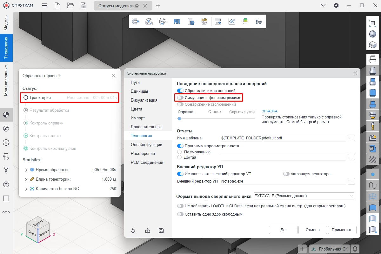Click the drill tool icon in right sidebar
This screenshot has height=254, width=381.
pyautogui.click(x=372, y=125)
